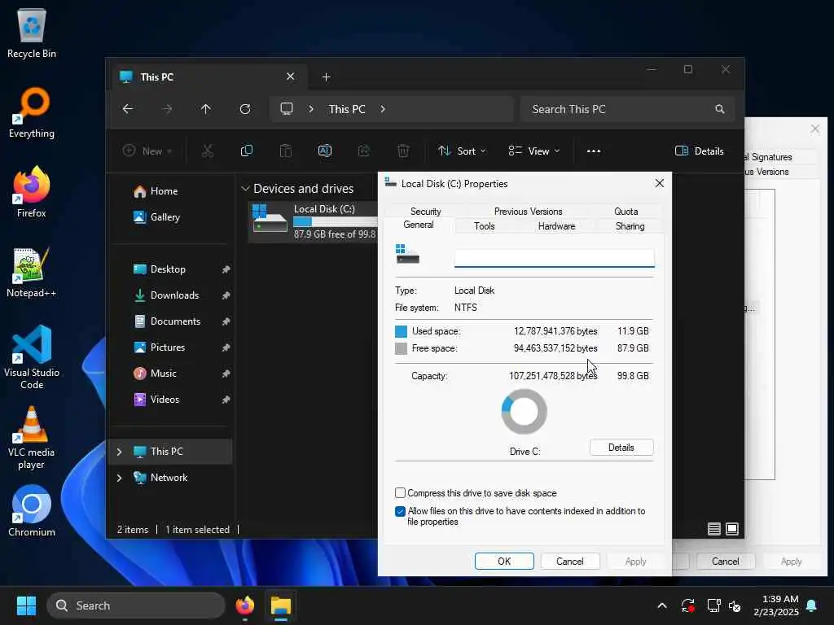Viewport: 834px width, 625px height.
Task: Switch to large icons view icon
Action: tap(732, 529)
